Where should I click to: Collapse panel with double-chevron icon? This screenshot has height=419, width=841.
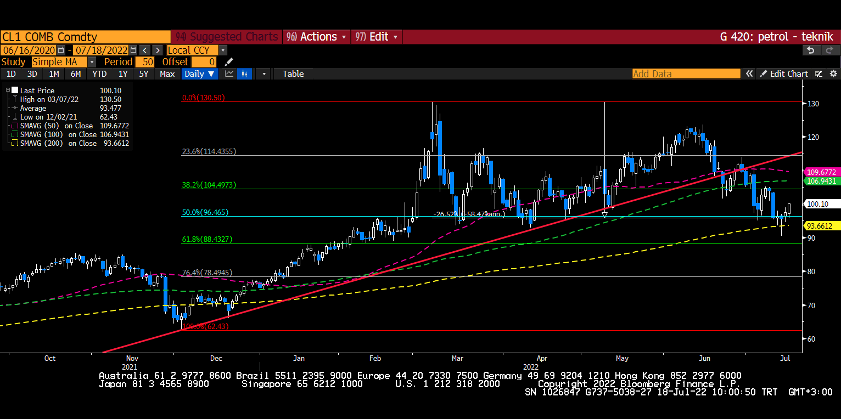pyautogui.click(x=749, y=74)
